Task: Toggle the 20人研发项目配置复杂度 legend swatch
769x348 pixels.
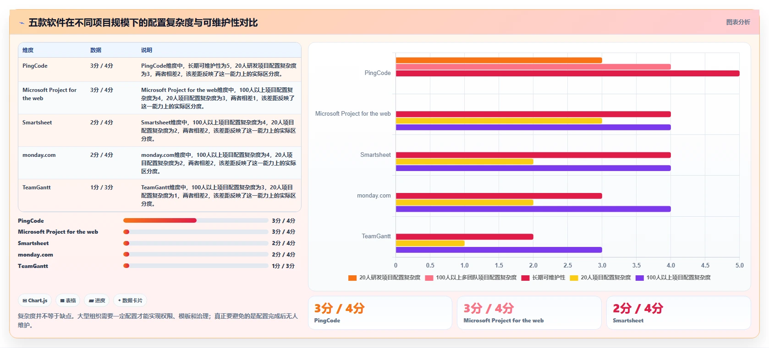Action: tap(352, 278)
